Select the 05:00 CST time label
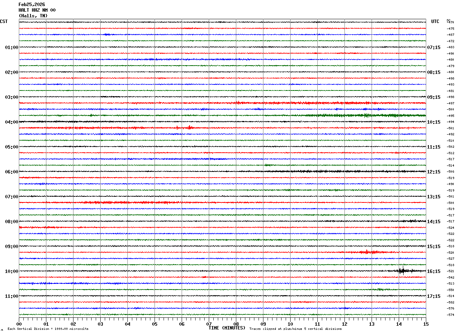Image resolution: width=456 pixels, height=334 pixels. click(x=12, y=147)
